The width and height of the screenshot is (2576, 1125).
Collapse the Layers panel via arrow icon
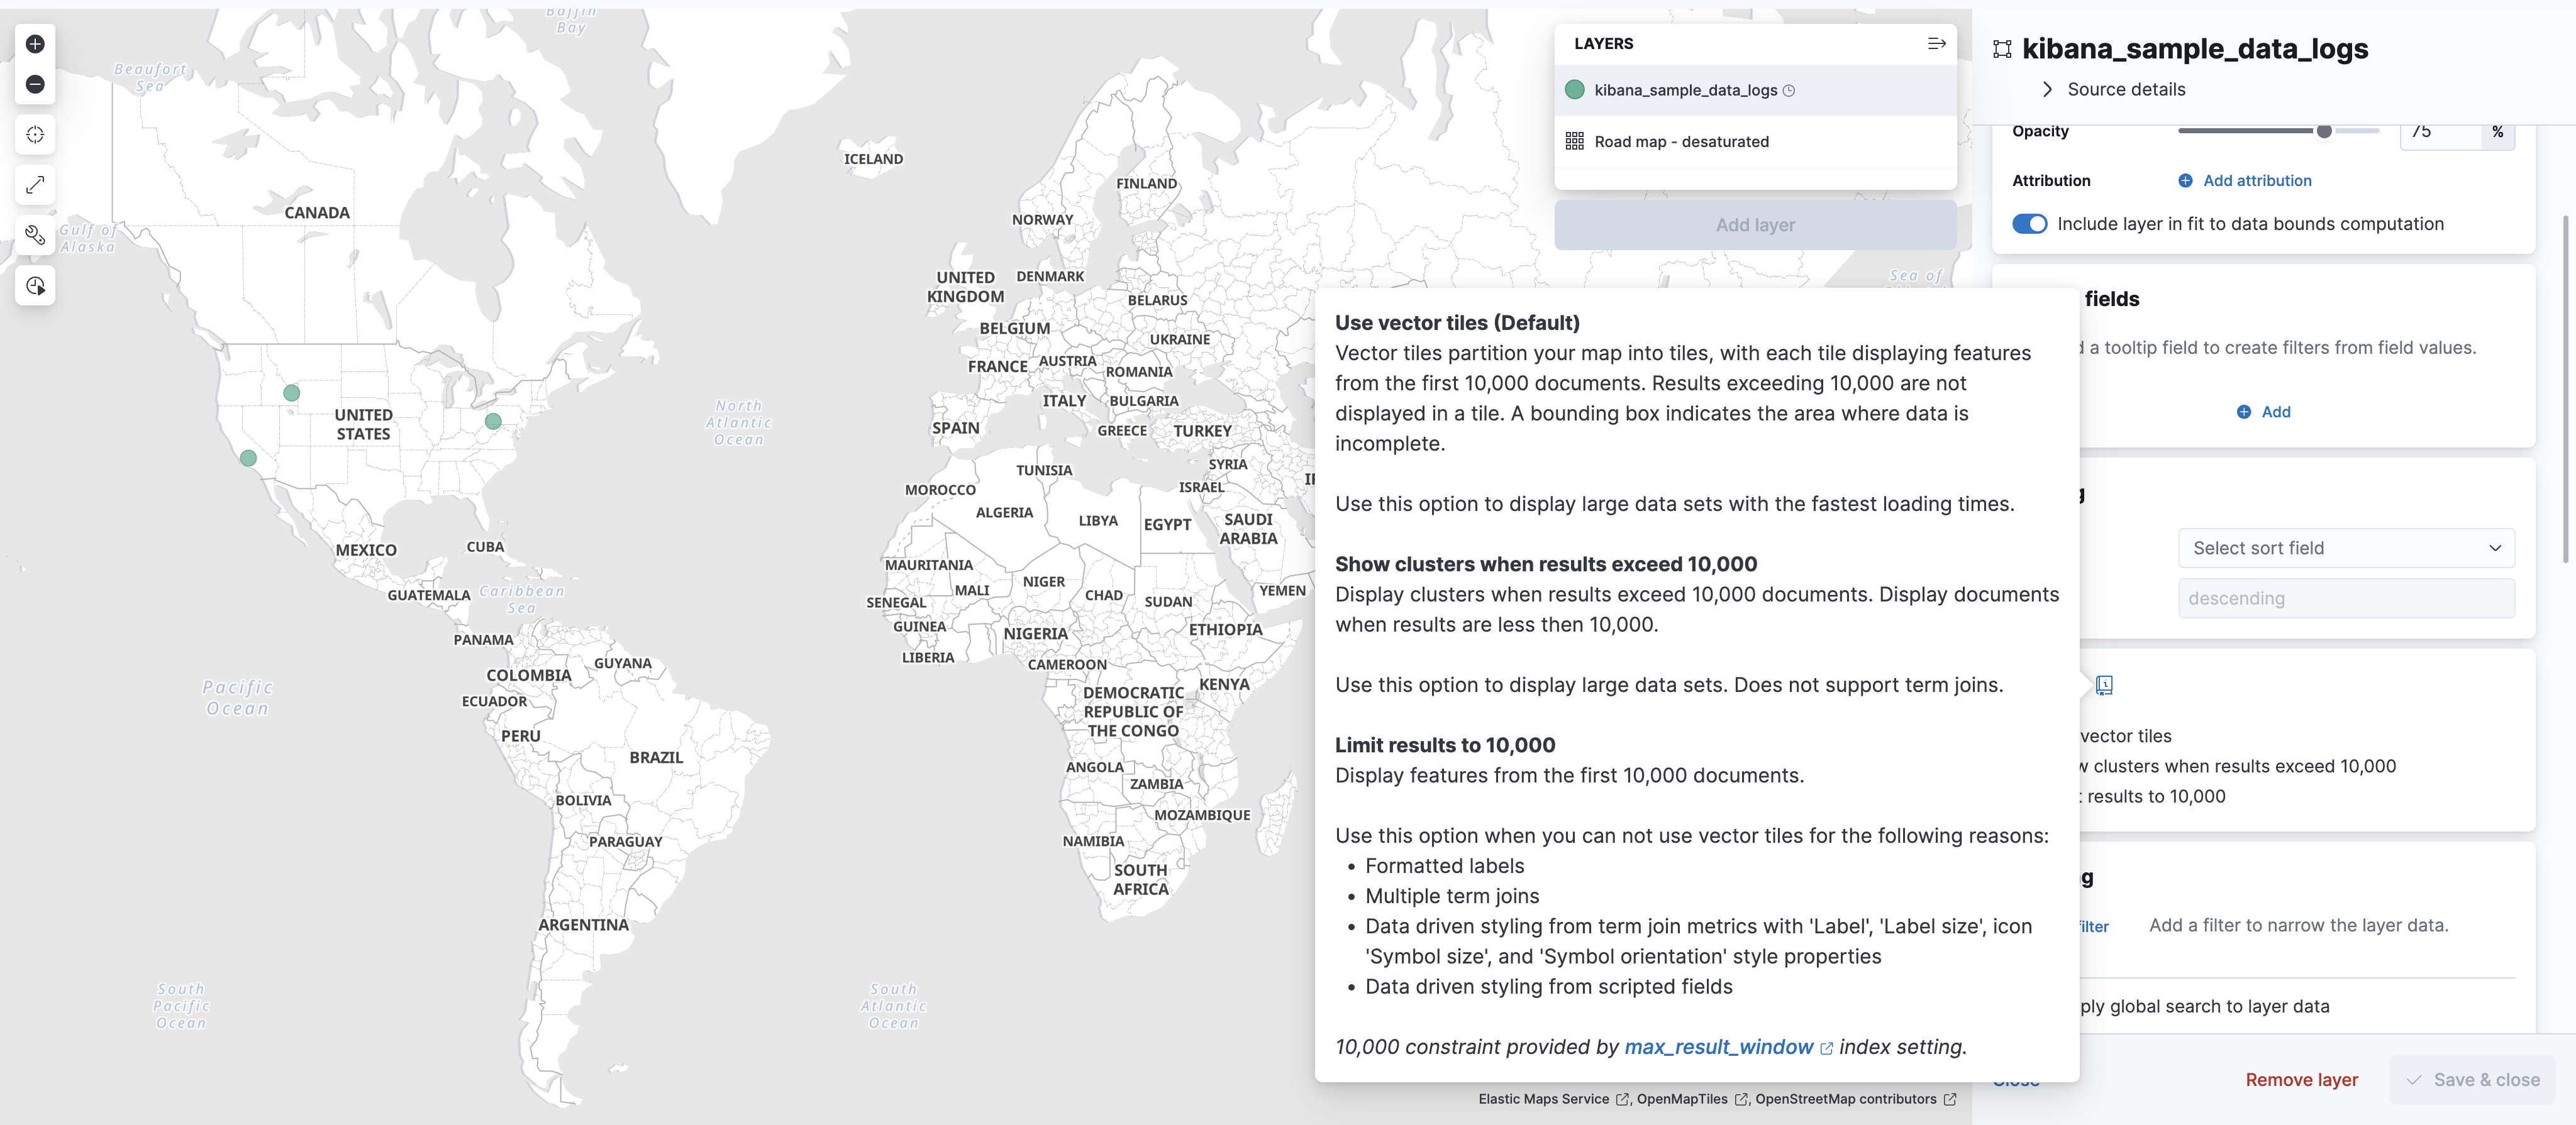(x=1936, y=44)
